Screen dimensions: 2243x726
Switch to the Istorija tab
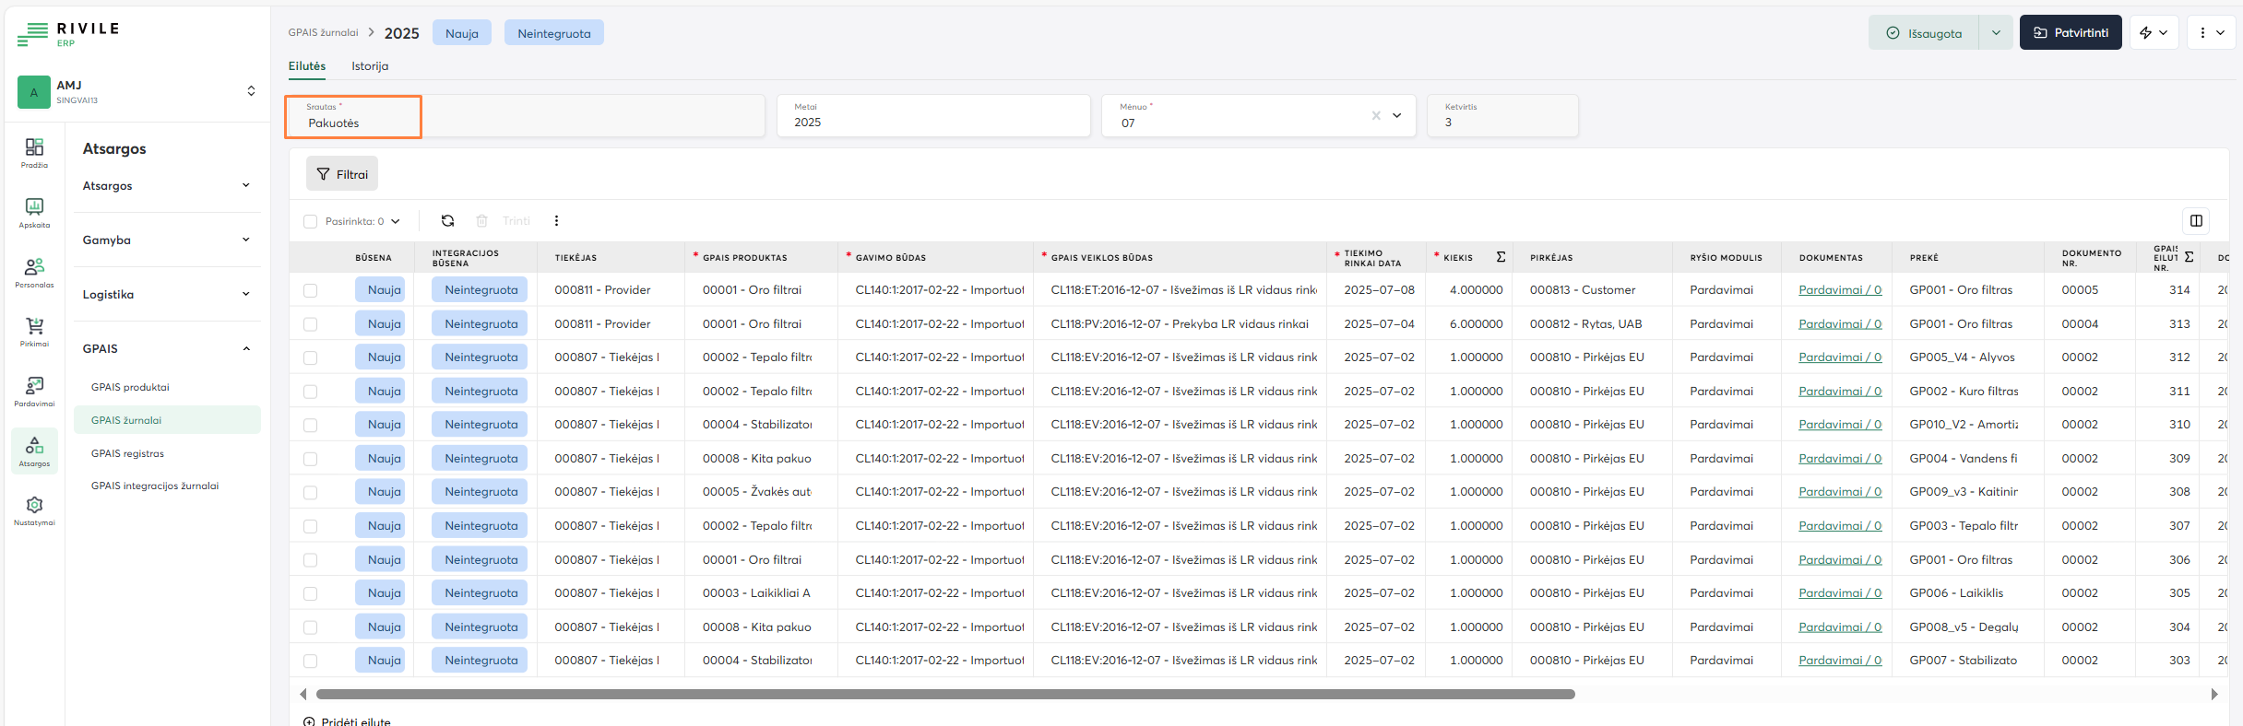(370, 66)
